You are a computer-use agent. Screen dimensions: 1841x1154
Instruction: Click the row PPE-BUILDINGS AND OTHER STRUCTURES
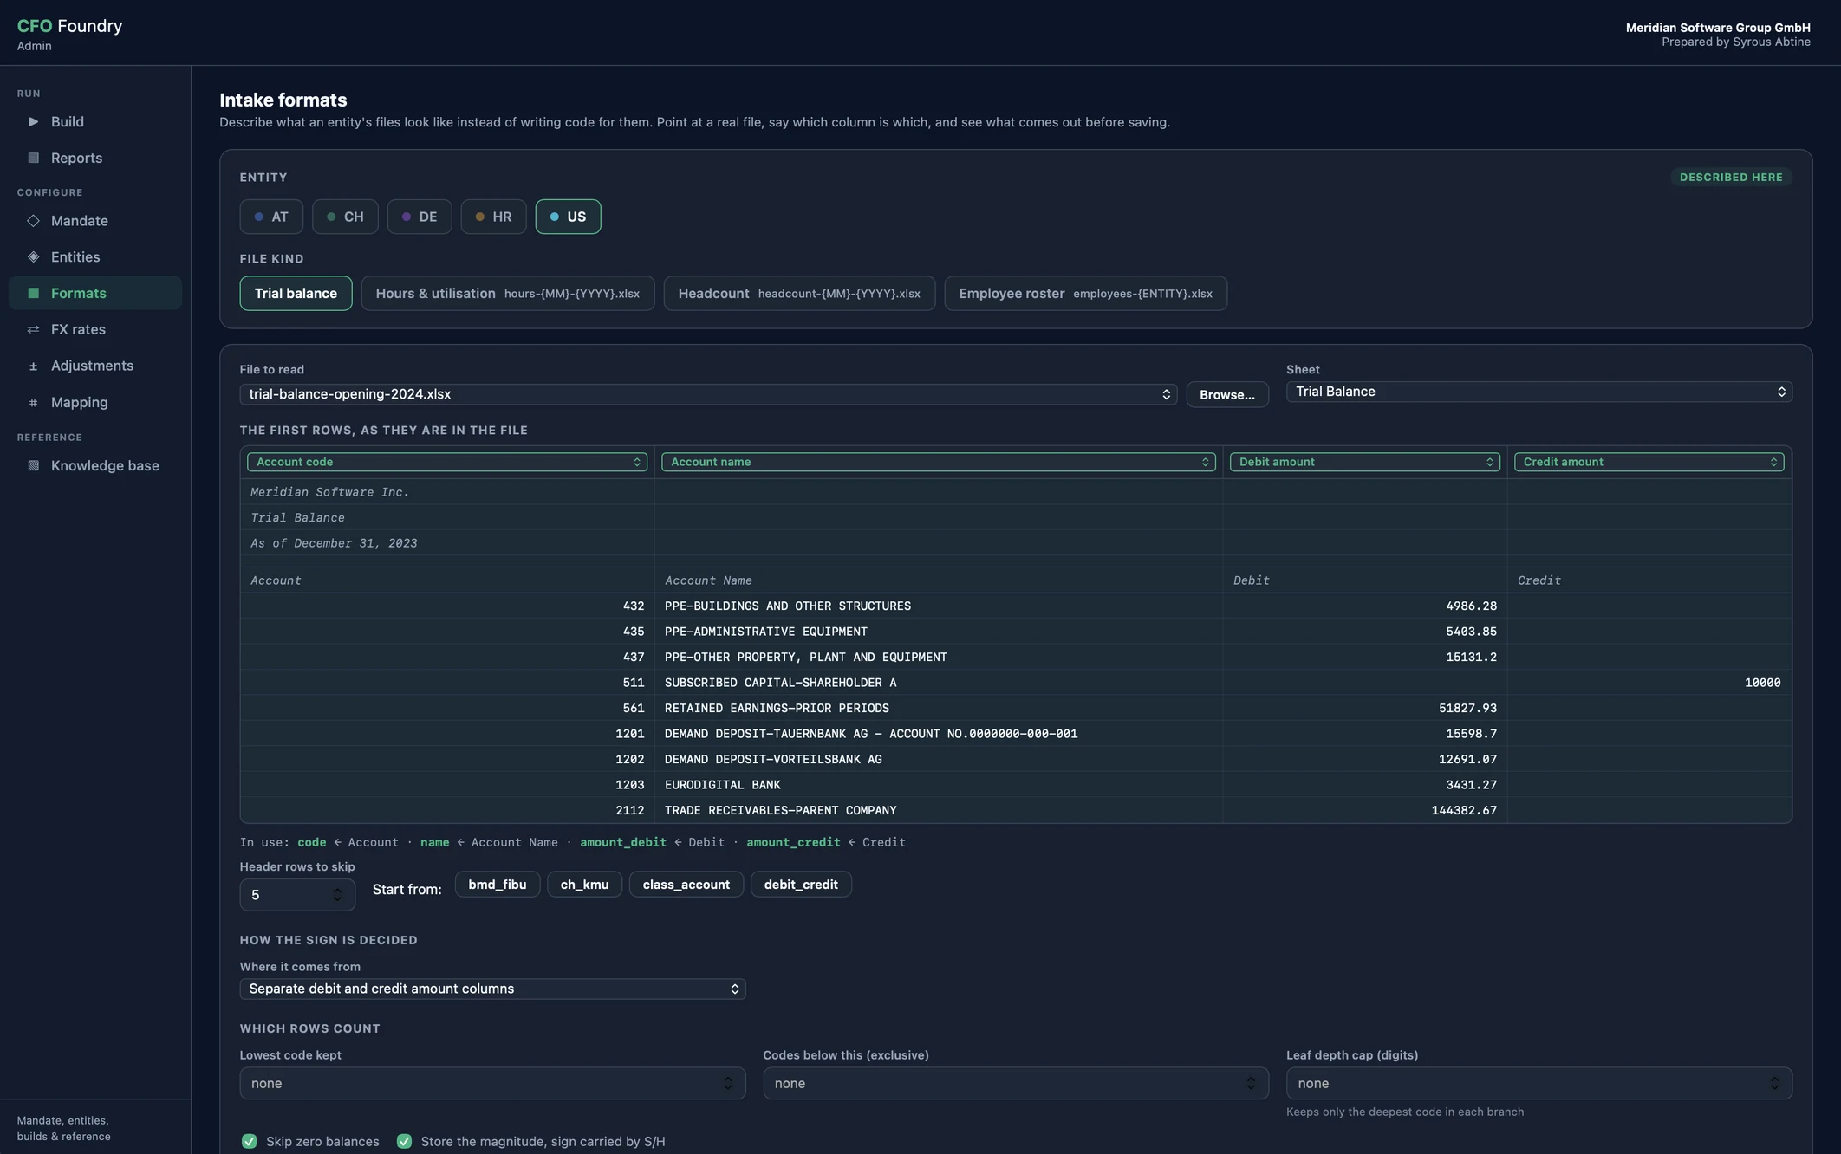(1016, 606)
